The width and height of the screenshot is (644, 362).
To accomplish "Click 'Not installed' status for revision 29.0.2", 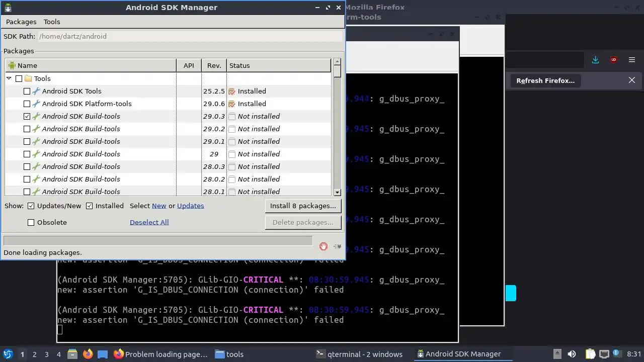I will 259,129.
